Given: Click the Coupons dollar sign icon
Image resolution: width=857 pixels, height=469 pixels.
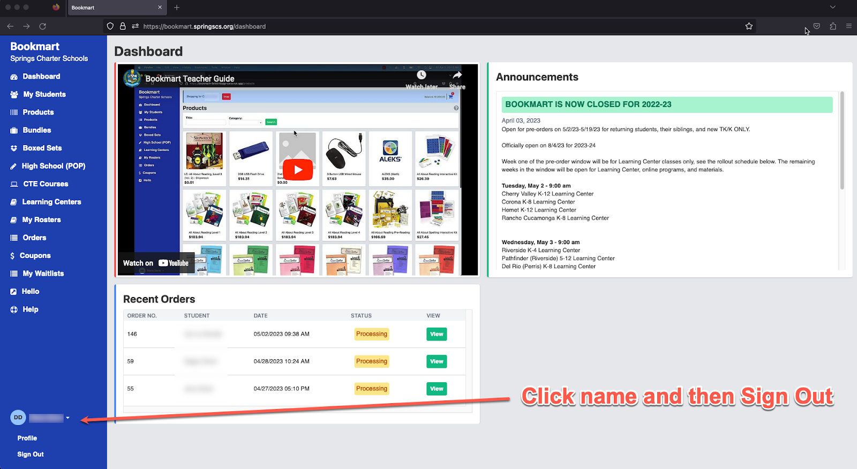Looking at the screenshot, I should click(12, 256).
